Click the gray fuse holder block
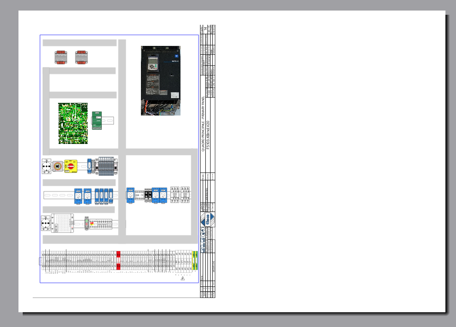 108,166
